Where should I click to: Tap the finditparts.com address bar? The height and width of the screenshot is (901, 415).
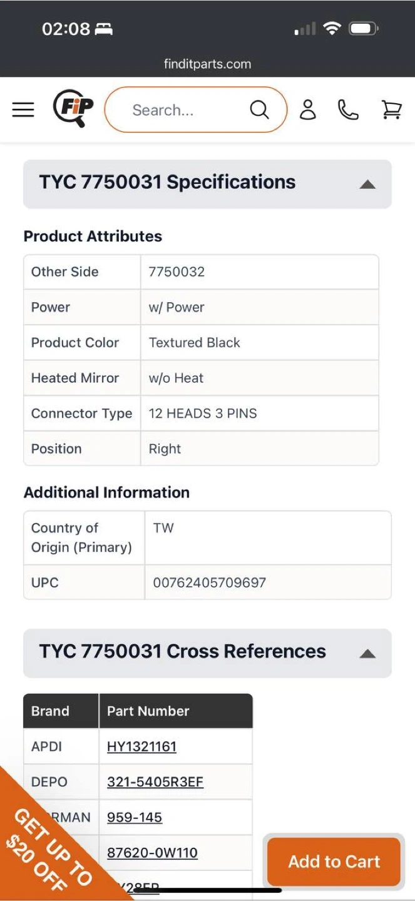pos(207,64)
